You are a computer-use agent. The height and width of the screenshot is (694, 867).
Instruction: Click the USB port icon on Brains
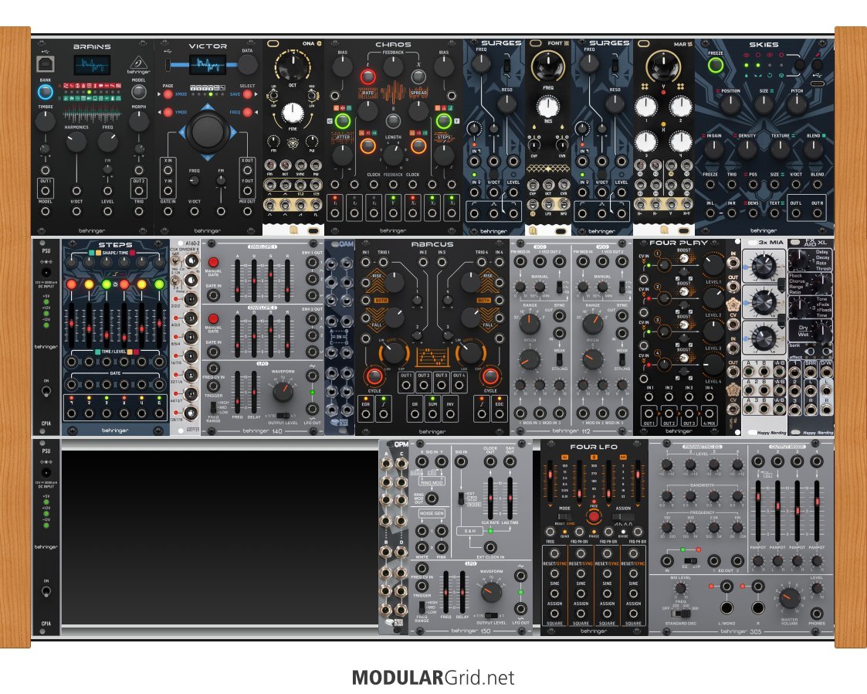coord(46,63)
